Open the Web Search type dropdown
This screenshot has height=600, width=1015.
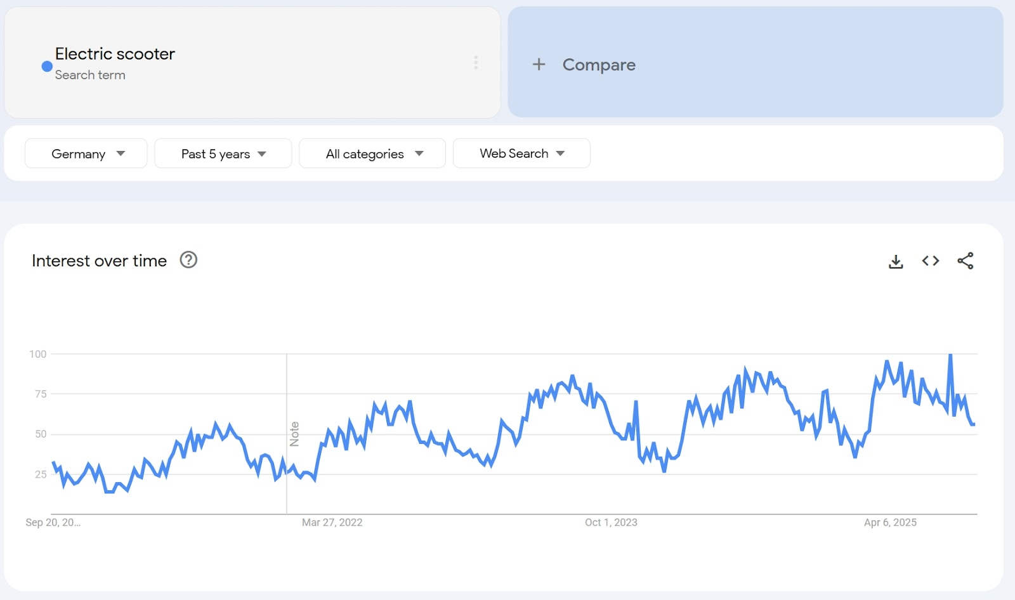[521, 153]
